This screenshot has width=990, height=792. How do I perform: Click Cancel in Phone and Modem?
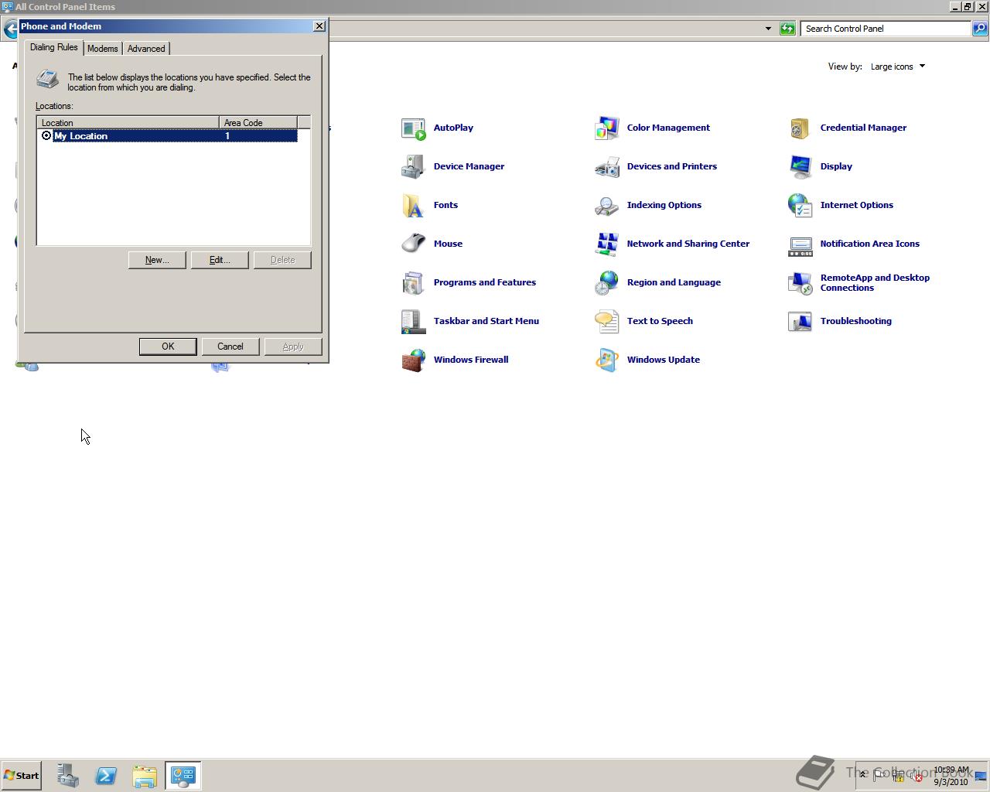click(230, 346)
